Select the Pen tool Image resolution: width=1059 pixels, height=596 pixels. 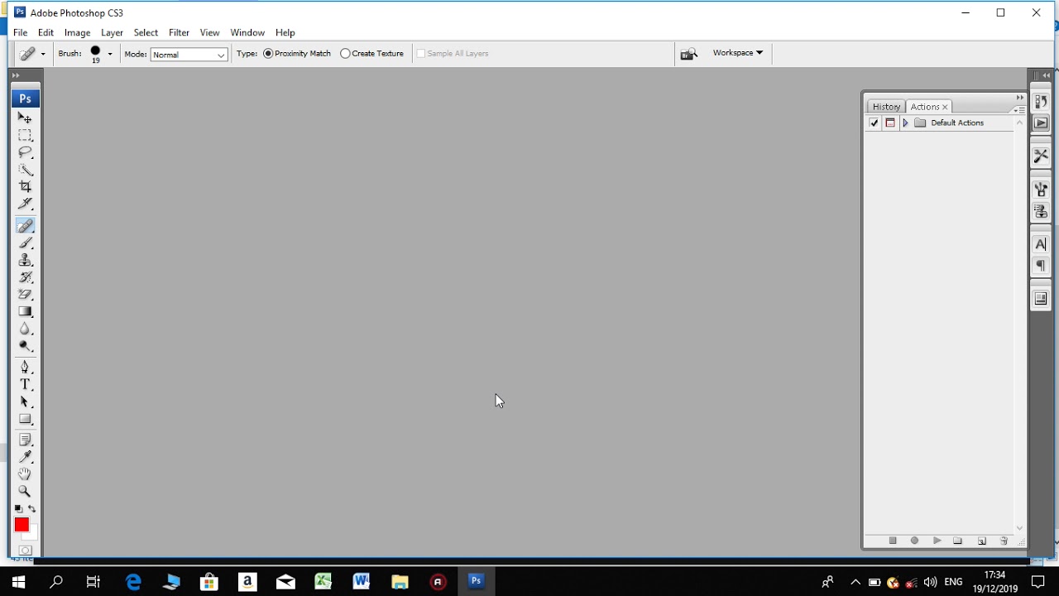point(26,367)
